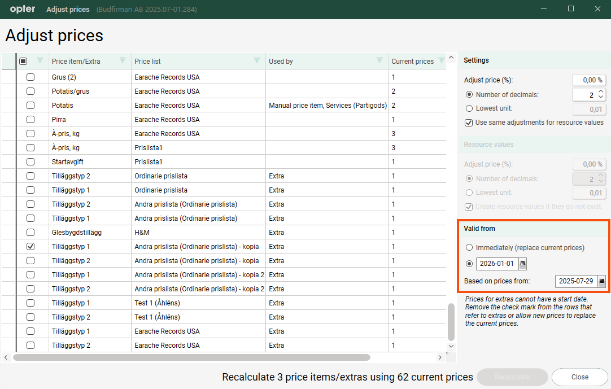Decrease number of decimals with down arrow

point(601,98)
